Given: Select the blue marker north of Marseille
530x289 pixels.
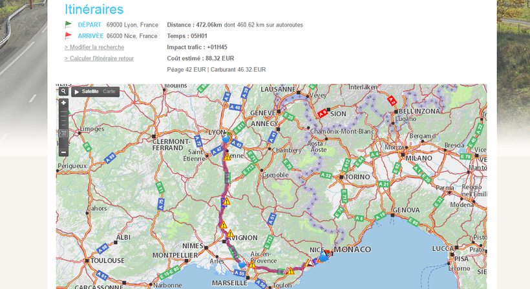Looking at the screenshot, I should 242,264.
